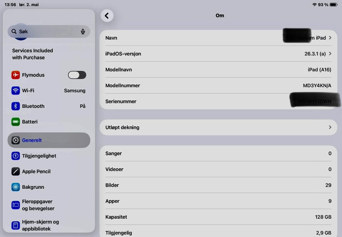
Task: Tap the iPad (A16) model name value
Action: [x=319, y=70]
